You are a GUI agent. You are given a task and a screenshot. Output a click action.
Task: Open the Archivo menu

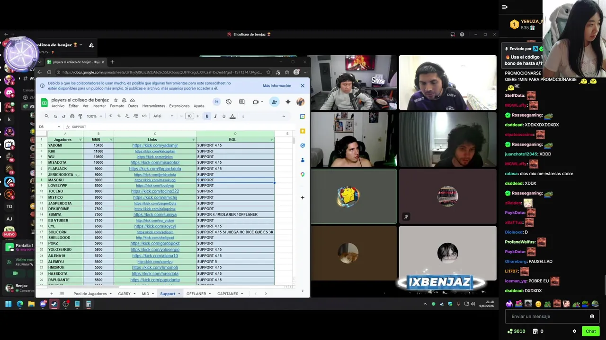[x=58, y=106]
